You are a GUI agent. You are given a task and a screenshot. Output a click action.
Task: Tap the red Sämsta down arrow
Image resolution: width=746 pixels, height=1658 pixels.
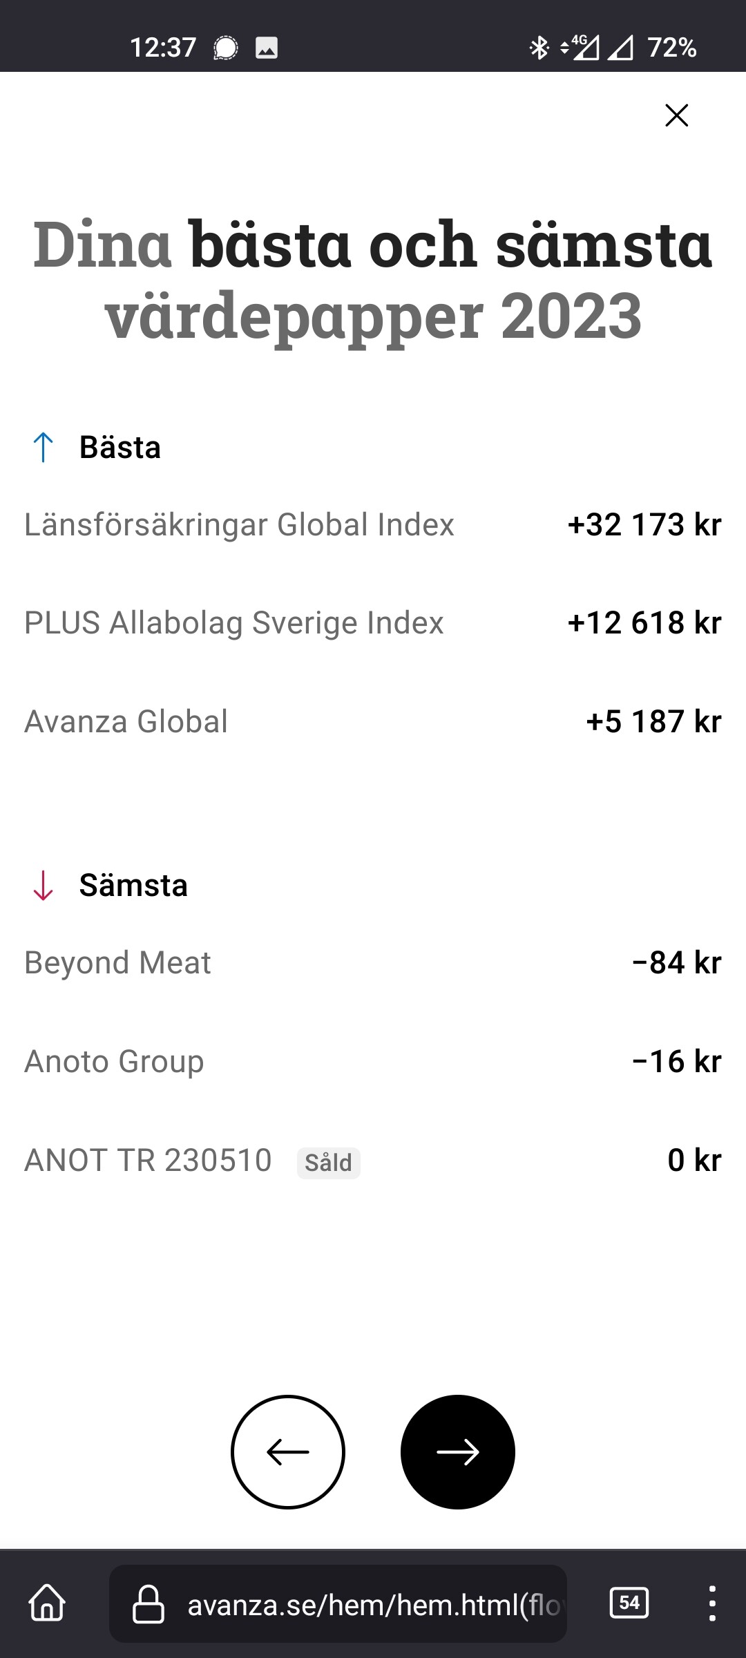click(x=43, y=886)
